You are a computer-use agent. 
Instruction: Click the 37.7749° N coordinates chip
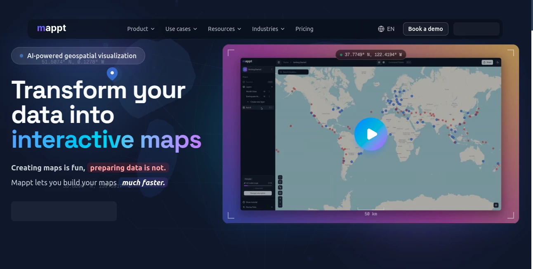pyautogui.click(x=371, y=54)
